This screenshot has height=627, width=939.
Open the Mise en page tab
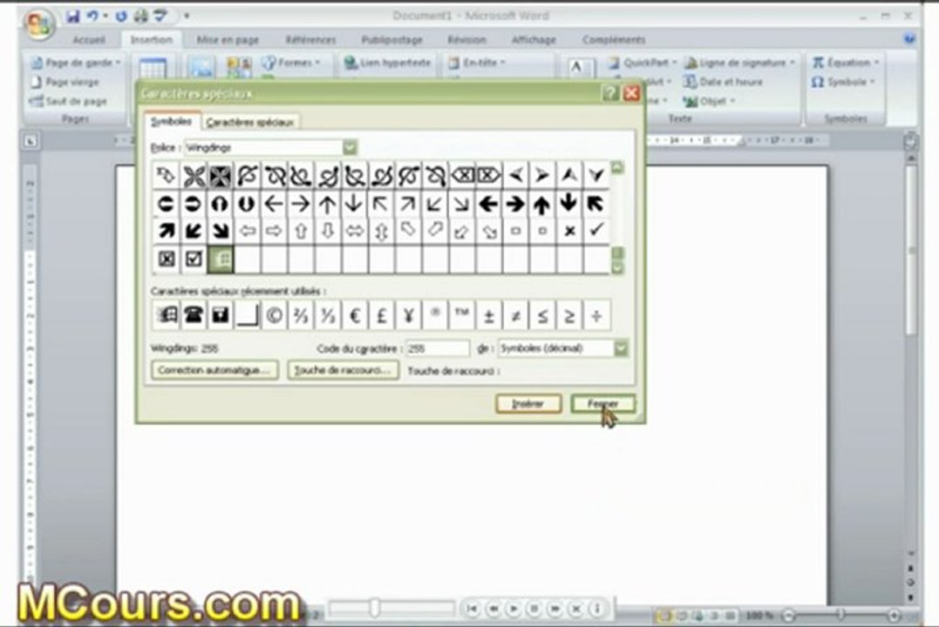point(228,40)
